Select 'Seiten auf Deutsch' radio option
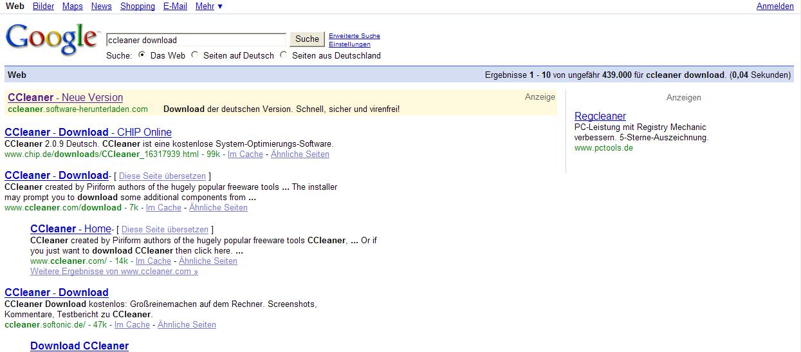This screenshot has height=352, width=801. pos(195,55)
